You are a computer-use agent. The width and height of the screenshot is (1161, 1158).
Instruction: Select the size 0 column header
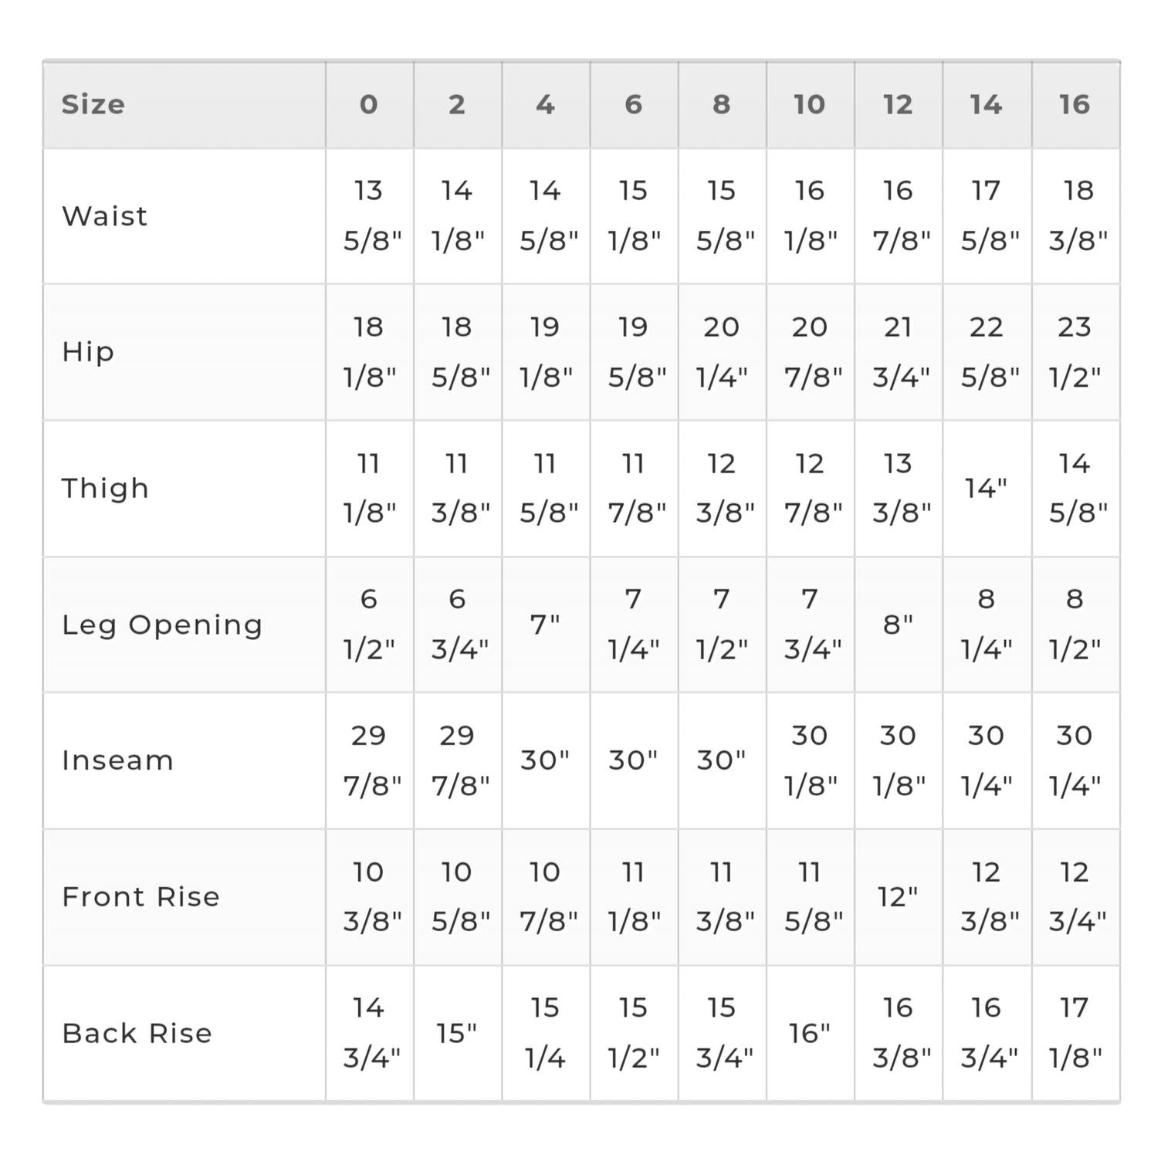(x=369, y=104)
